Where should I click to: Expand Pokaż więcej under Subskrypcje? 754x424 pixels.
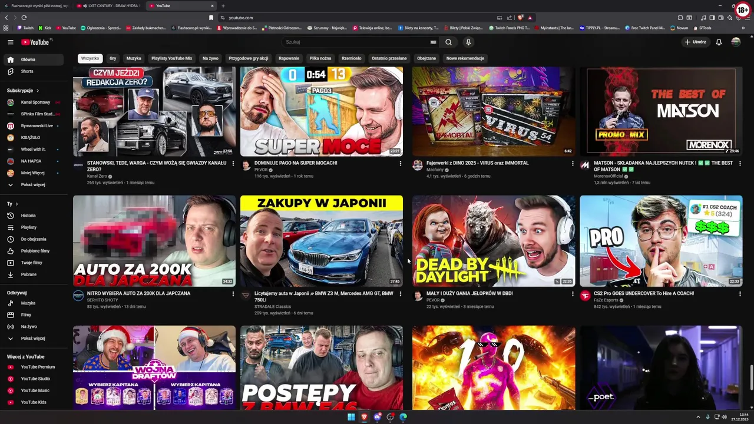[x=33, y=185]
